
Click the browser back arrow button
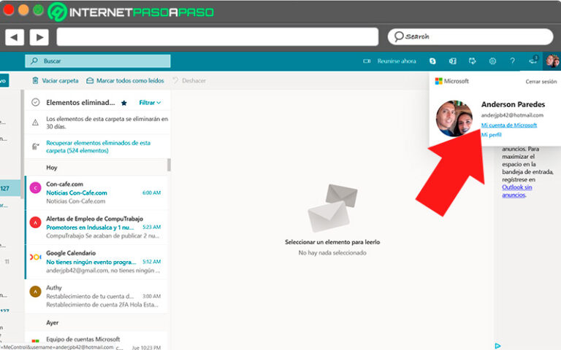click(x=15, y=36)
